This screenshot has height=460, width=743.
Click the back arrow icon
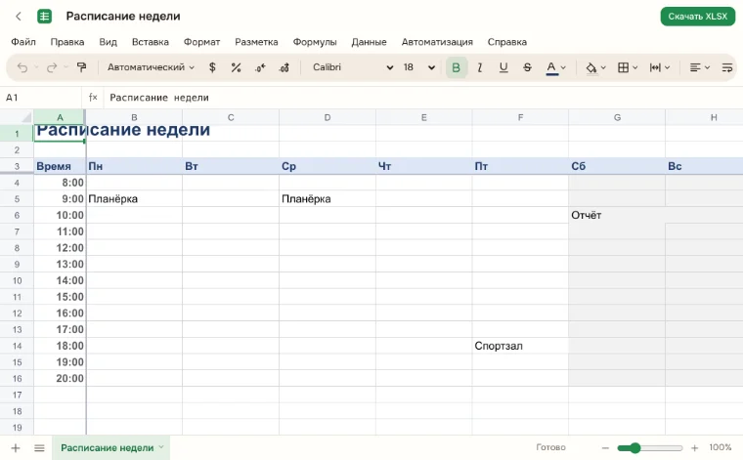[x=19, y=17]
